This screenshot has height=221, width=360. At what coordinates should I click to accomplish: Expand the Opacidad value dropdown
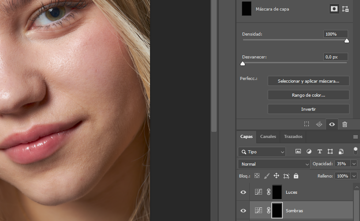(x=354, y=163)
